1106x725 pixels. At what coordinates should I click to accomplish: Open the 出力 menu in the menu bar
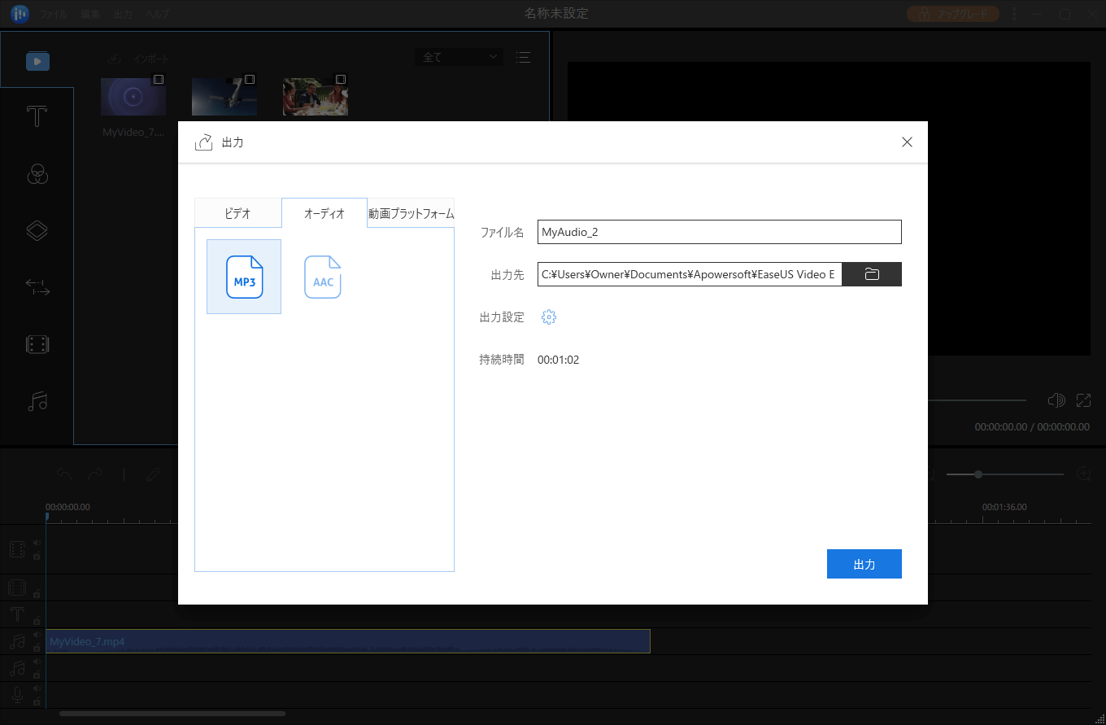point(123,15)
